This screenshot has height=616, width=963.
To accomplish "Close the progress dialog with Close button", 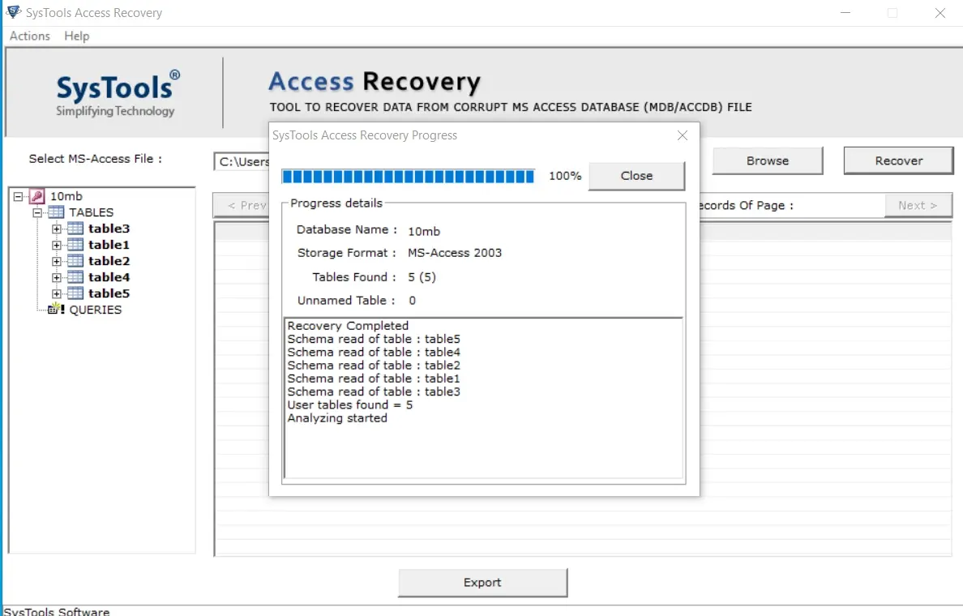I will (x=636, y=176).
